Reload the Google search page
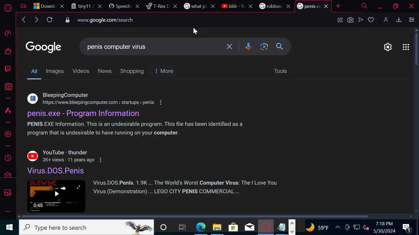419x235 pixels. tap(49, 20)
